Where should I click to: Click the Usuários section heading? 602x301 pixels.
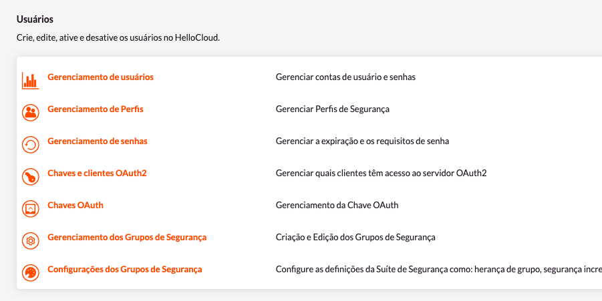(35, 19)
